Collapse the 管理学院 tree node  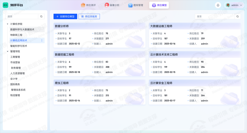tap(8, 52)
